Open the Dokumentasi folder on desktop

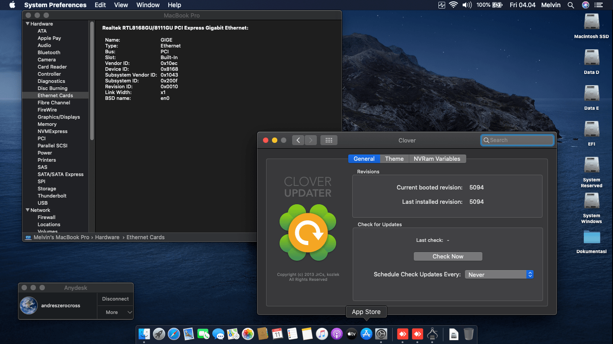click(x=591, y=237)
